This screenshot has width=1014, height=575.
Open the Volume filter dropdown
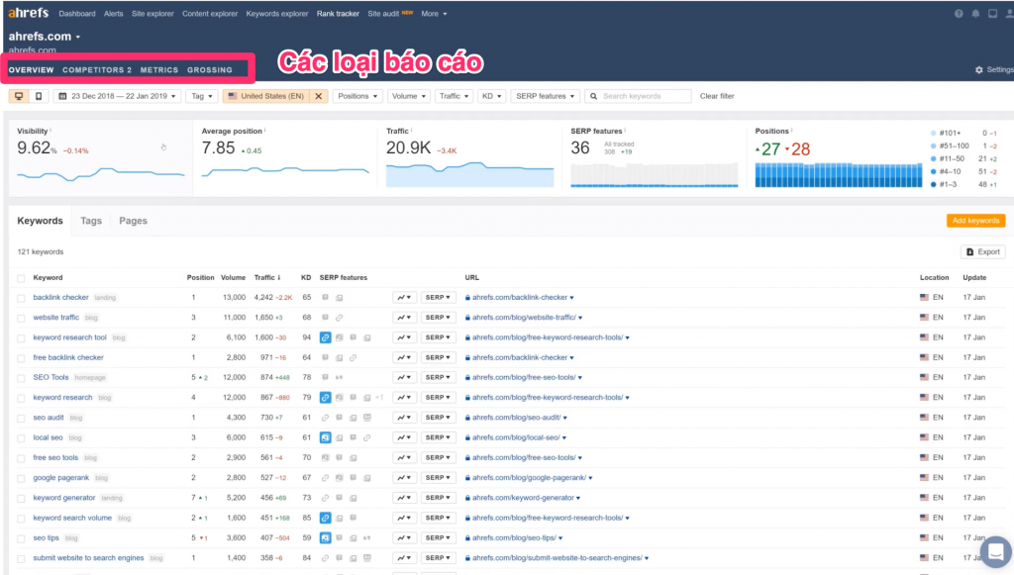(409, 96)
